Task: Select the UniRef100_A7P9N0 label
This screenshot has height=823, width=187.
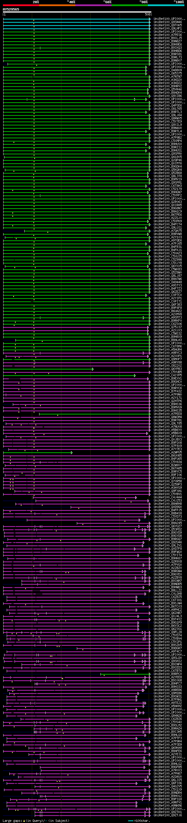Action: [x=168, y=395]
